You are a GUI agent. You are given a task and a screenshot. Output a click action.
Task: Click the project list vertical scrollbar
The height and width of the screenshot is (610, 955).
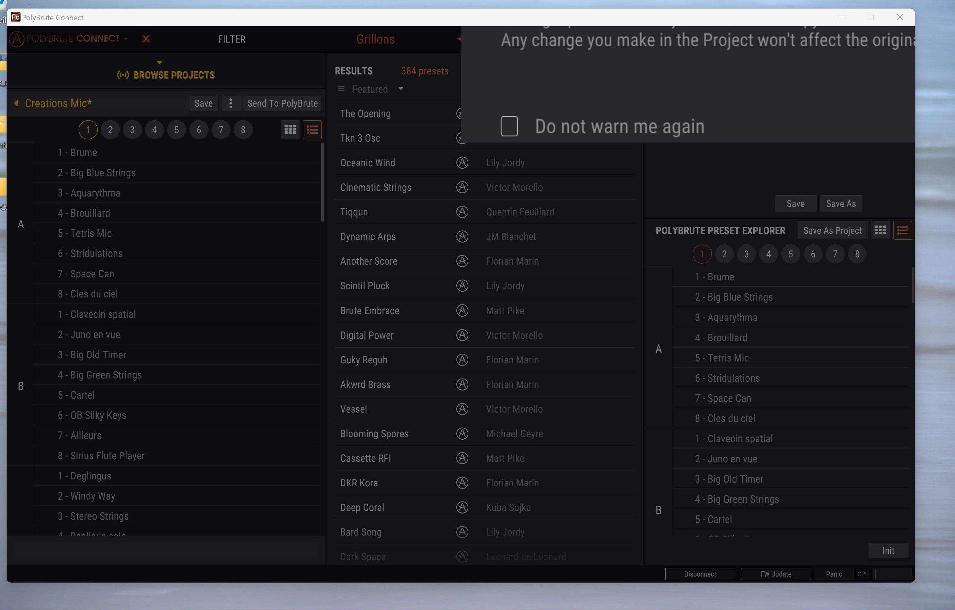[323, 183]
